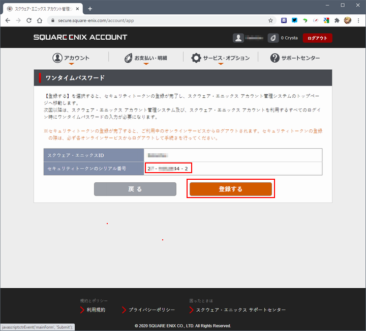Click the サービス・オプション gear icon

[196, 58]
